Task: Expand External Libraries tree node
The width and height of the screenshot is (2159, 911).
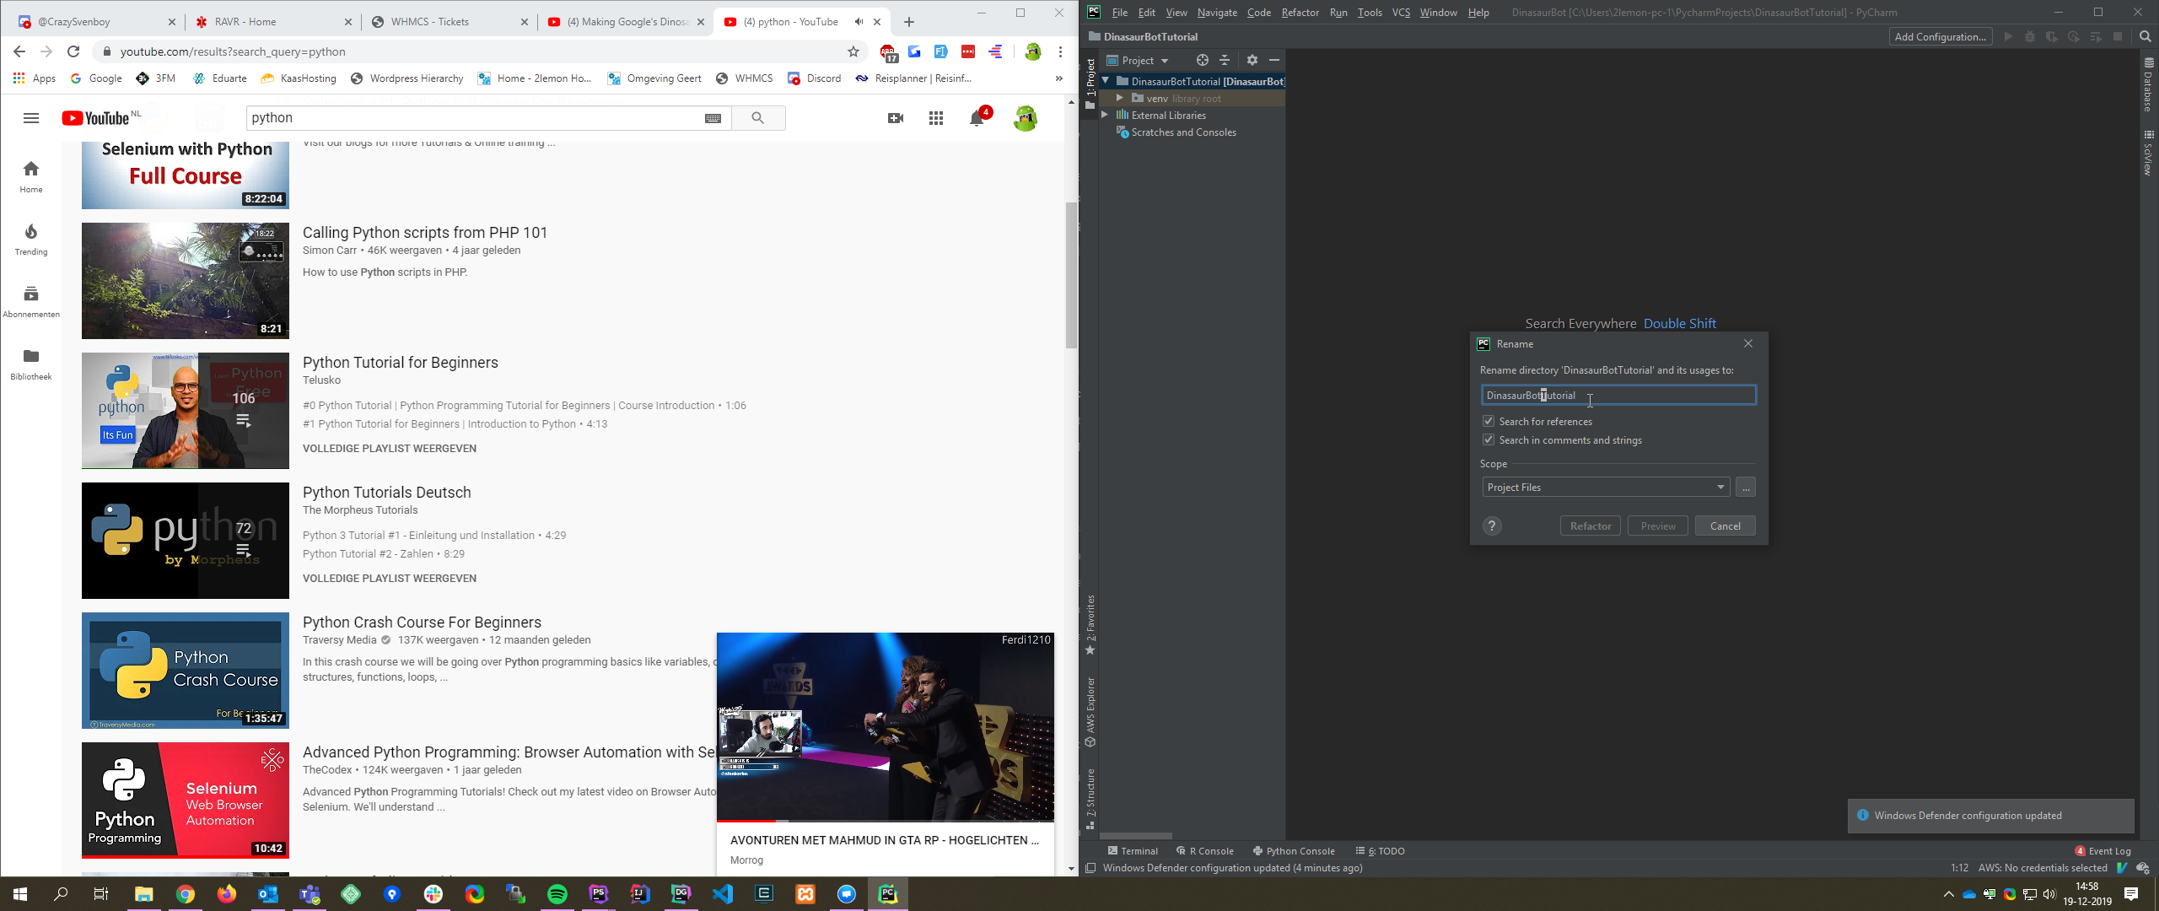Action: pyautogui.click(x=1105, y=115)
